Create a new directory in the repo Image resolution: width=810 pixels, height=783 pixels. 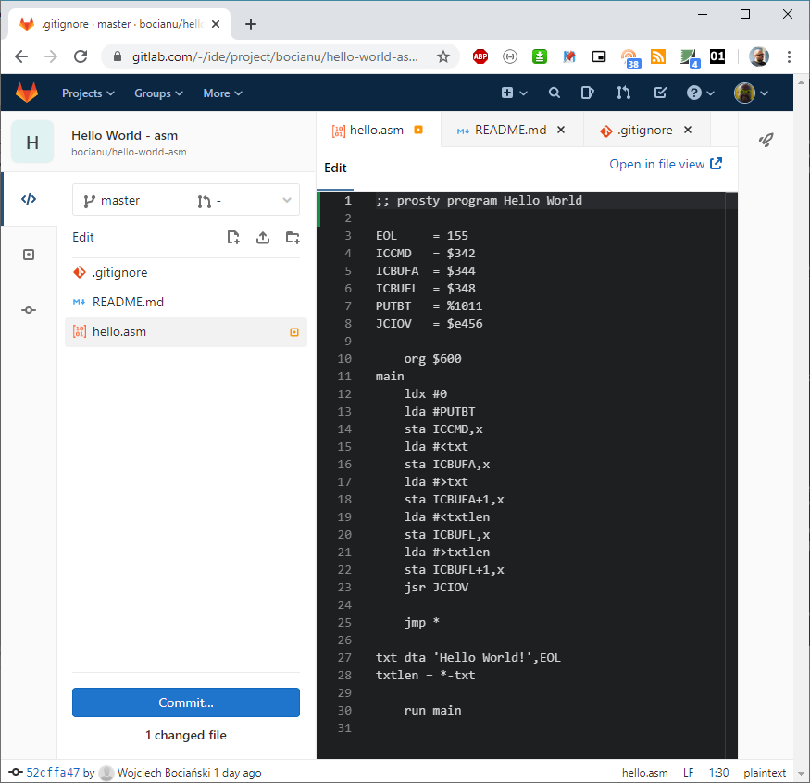click(x=293, y=237)
